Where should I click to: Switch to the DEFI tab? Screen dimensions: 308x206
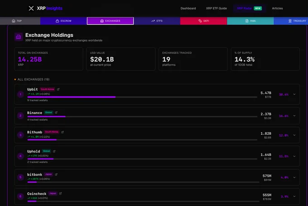point(203,21)
